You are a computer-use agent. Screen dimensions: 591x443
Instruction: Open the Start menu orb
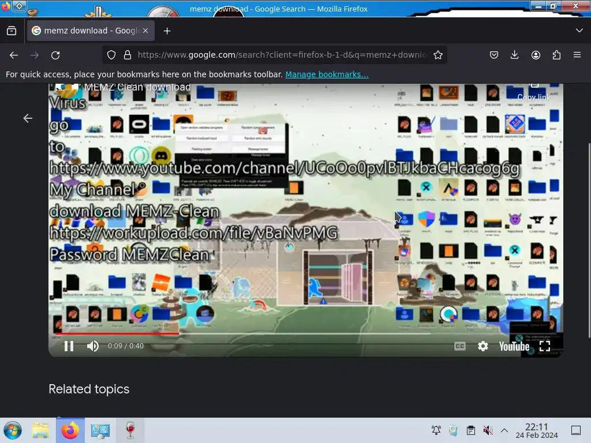pyautogui.click(x=13, y=430)
